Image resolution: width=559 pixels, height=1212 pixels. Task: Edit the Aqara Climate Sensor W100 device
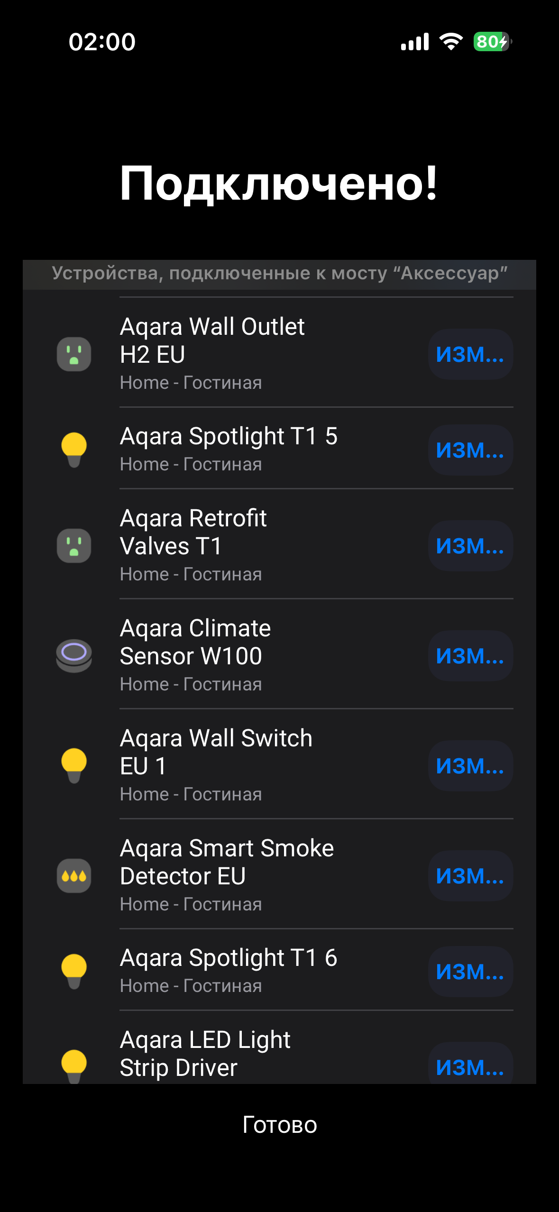[470, 656]
